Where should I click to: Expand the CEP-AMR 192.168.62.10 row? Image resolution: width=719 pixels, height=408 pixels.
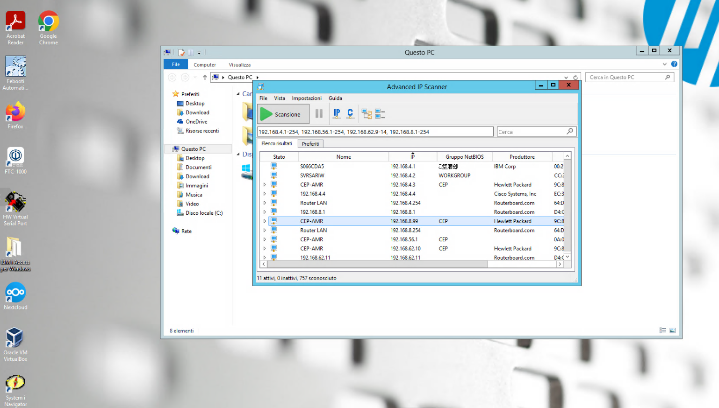(265, 249)
